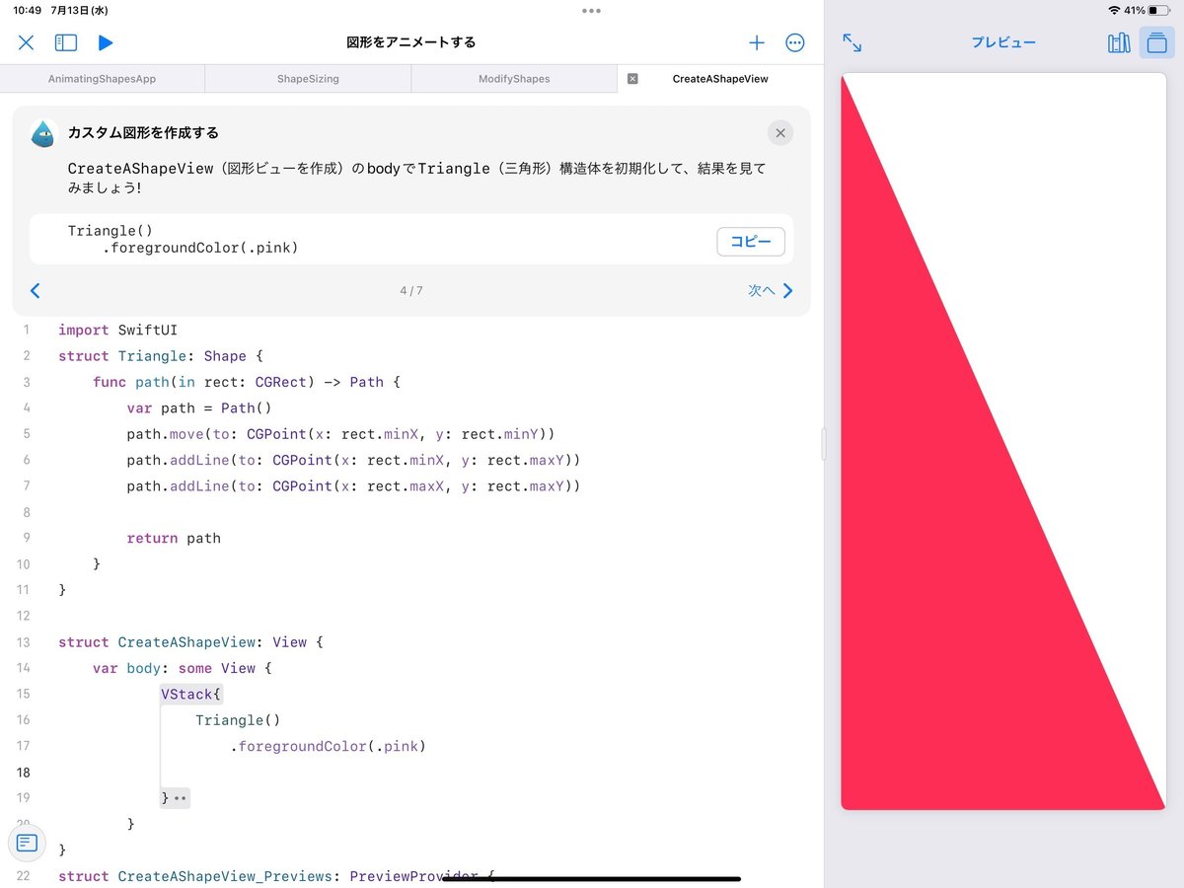Screen dimensions: 1184x888
Task: Toggle the preview layers icon
Action: [1157, 42]
